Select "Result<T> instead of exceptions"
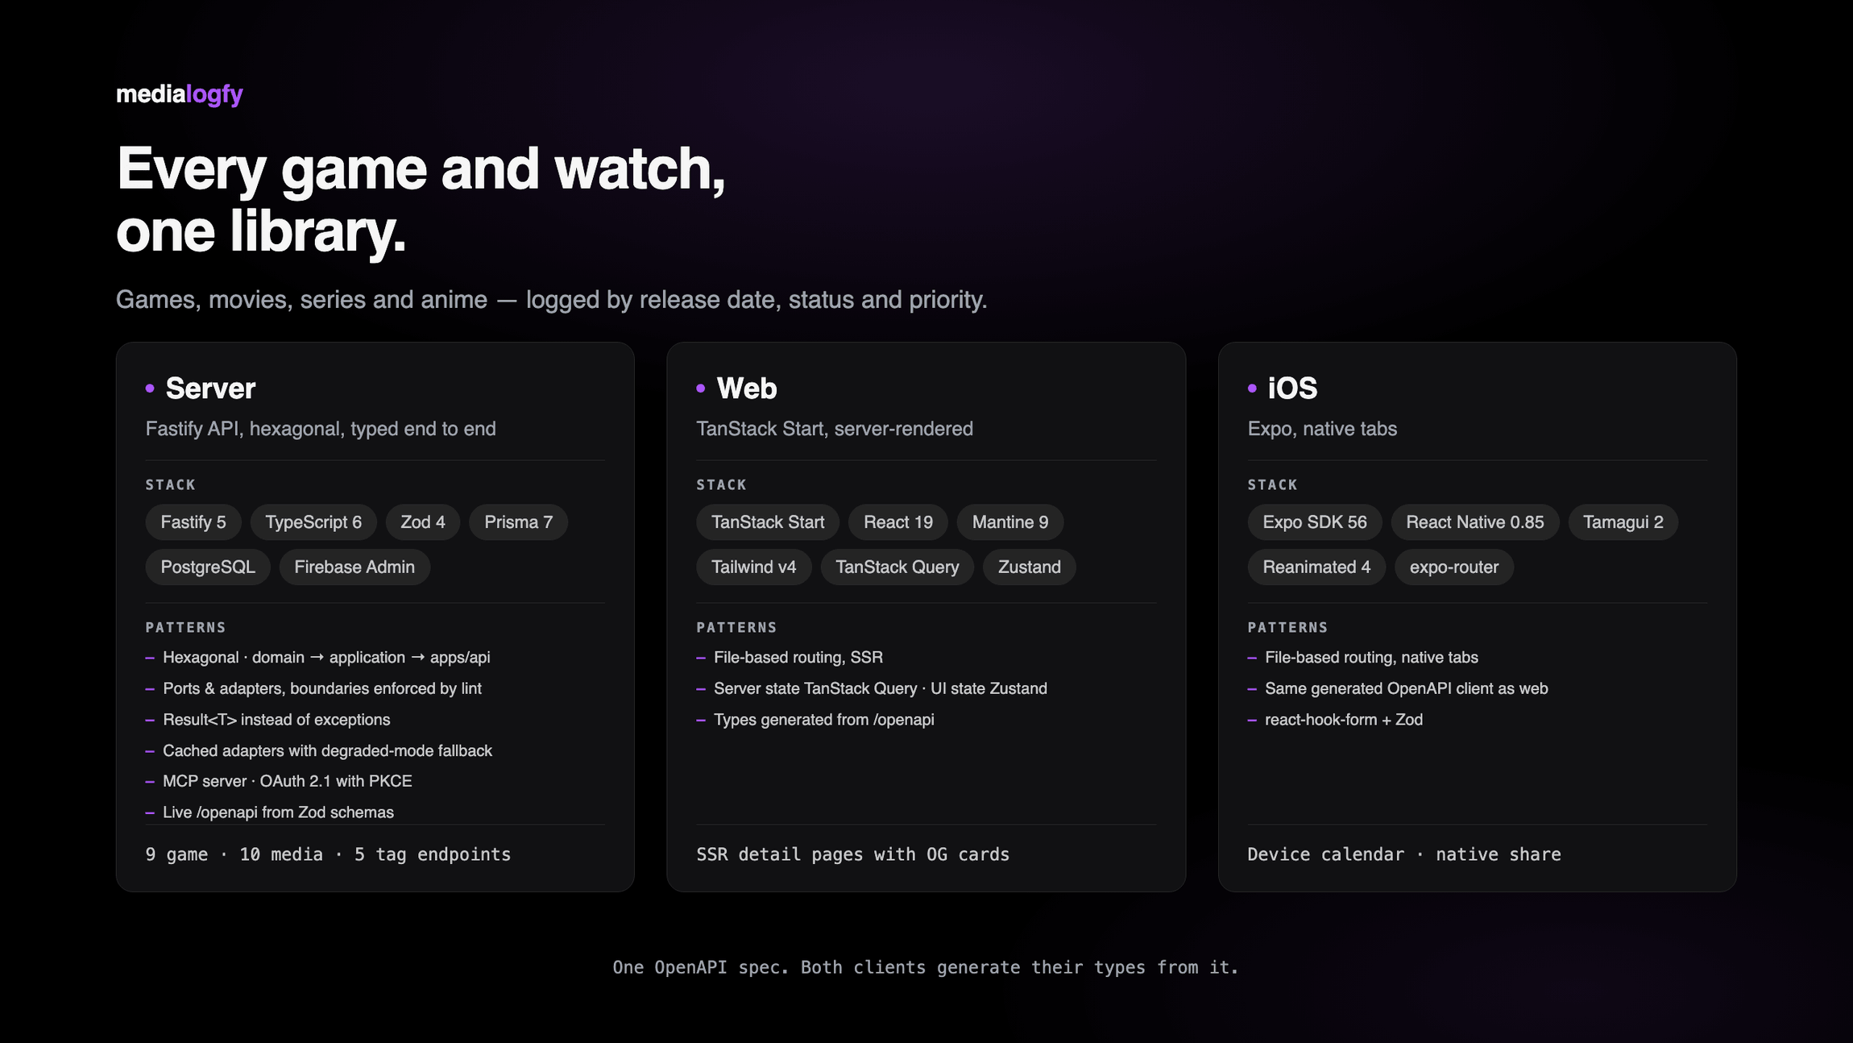The width and height of the screenshot is (1853, 1043). coord(276,720)
